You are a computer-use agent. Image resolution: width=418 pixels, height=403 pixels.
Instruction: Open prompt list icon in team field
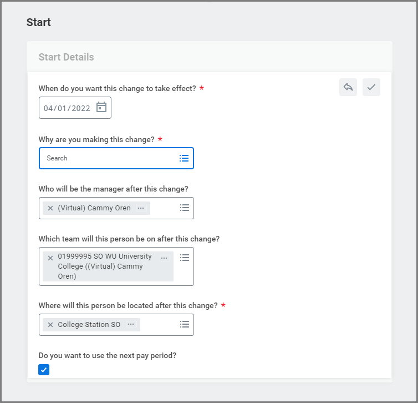[x=185, y=258]
